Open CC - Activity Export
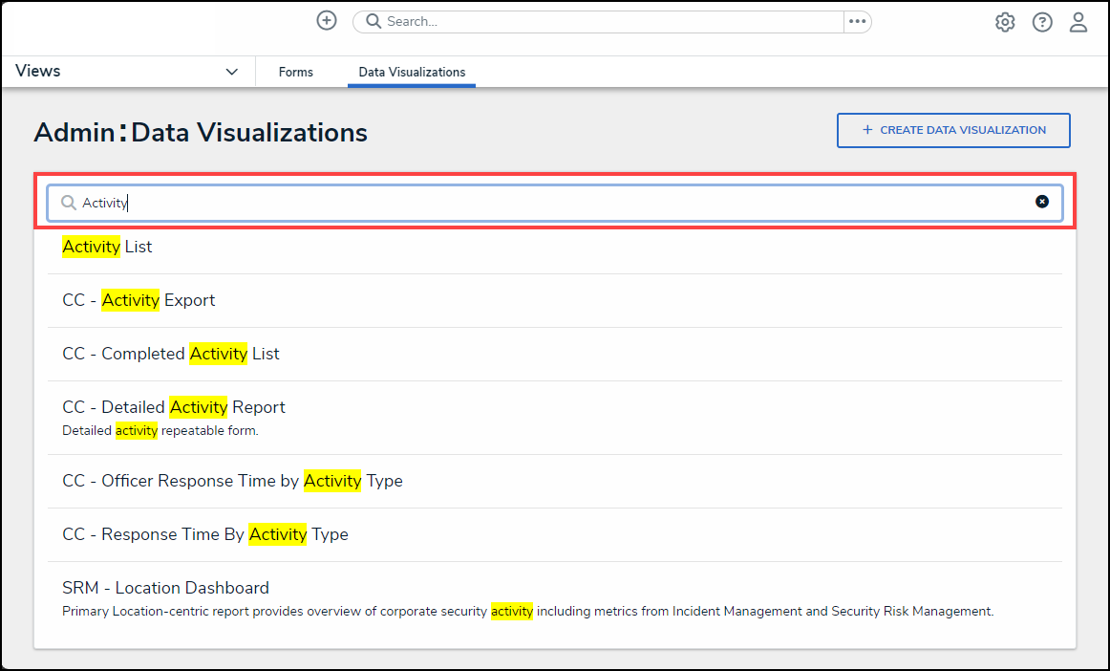 [139, 300]
